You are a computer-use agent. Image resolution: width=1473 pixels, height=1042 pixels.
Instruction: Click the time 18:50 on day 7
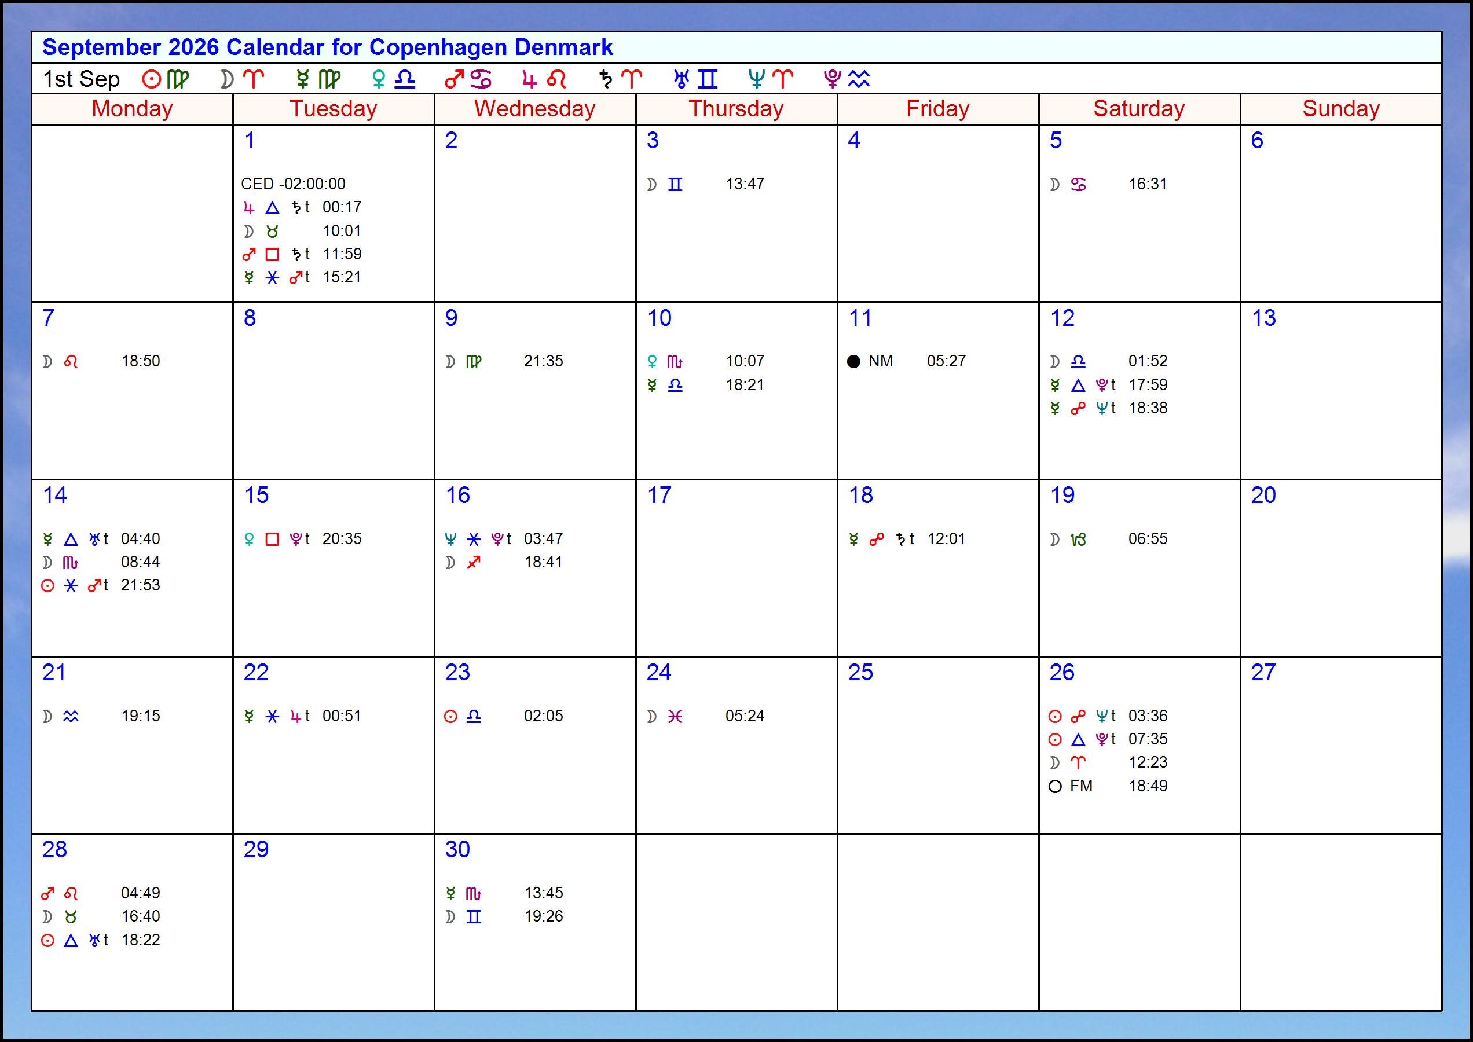[x=141, y=361]
